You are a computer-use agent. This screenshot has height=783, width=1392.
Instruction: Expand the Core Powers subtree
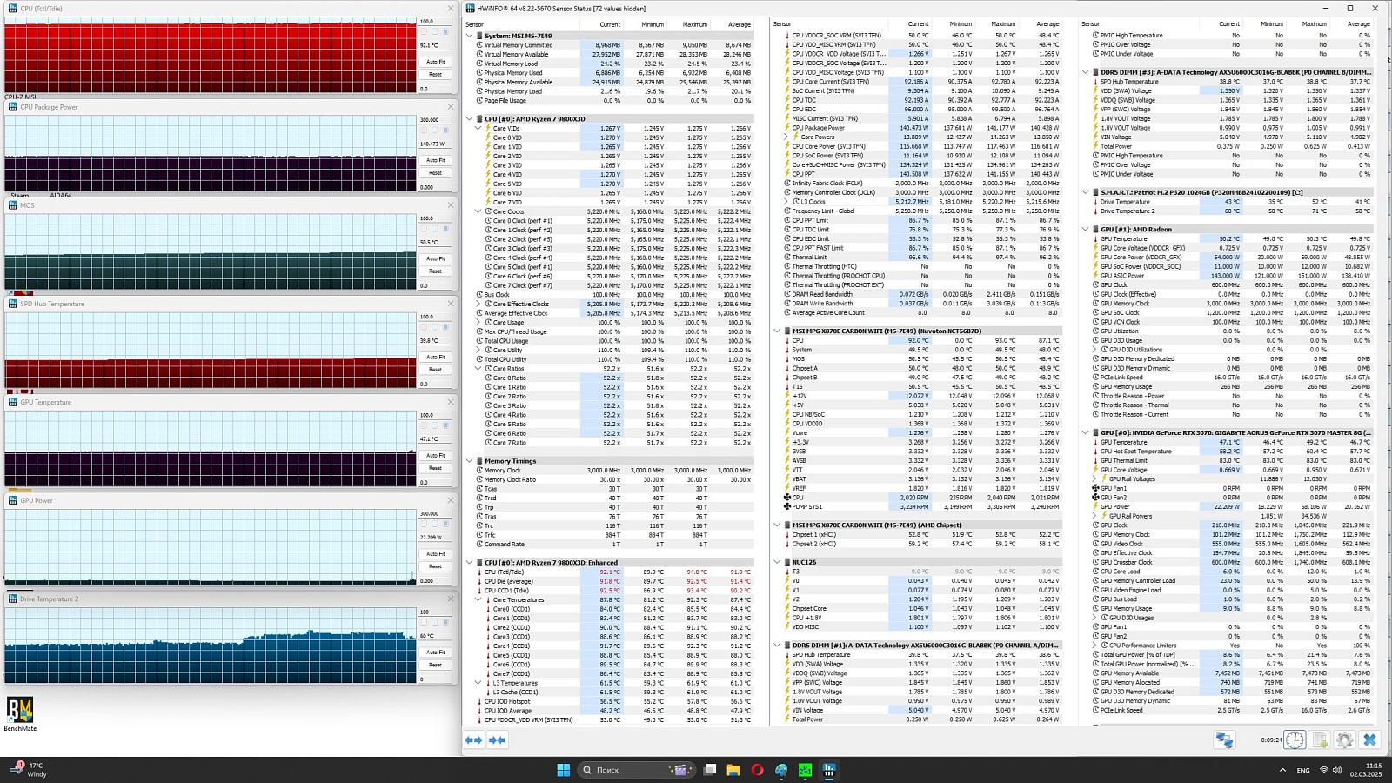tap(786, 137)
